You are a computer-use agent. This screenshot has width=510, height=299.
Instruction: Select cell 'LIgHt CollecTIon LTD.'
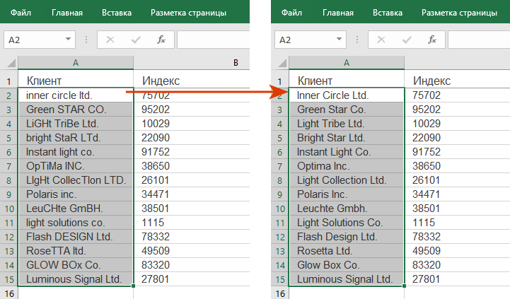76,180
